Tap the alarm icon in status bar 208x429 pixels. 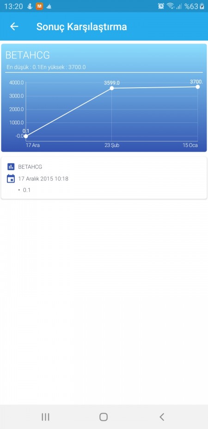point(161,6)
